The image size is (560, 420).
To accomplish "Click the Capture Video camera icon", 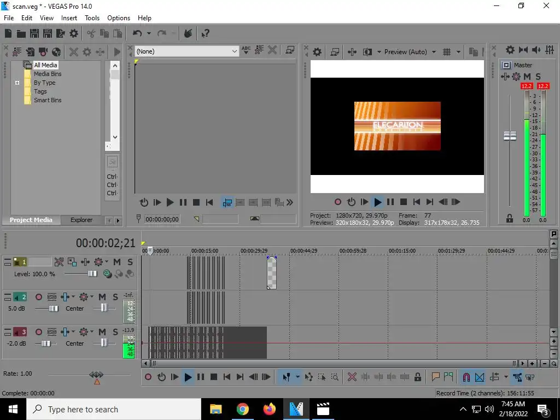I will [x=43, y=52].
